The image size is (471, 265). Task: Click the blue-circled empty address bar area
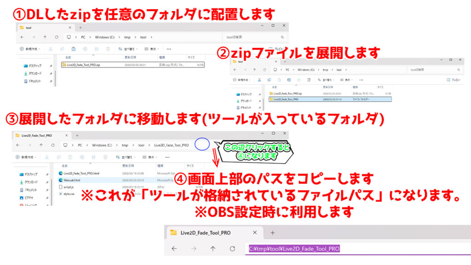202,145
